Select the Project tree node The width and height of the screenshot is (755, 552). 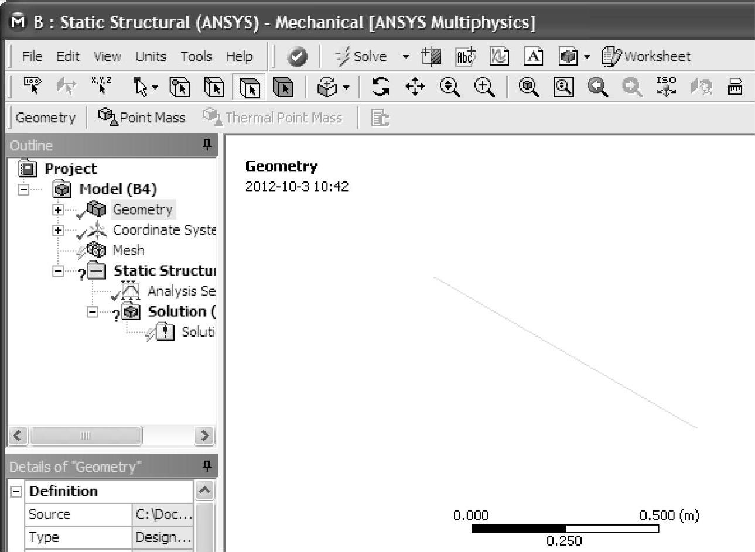point(71,169)
